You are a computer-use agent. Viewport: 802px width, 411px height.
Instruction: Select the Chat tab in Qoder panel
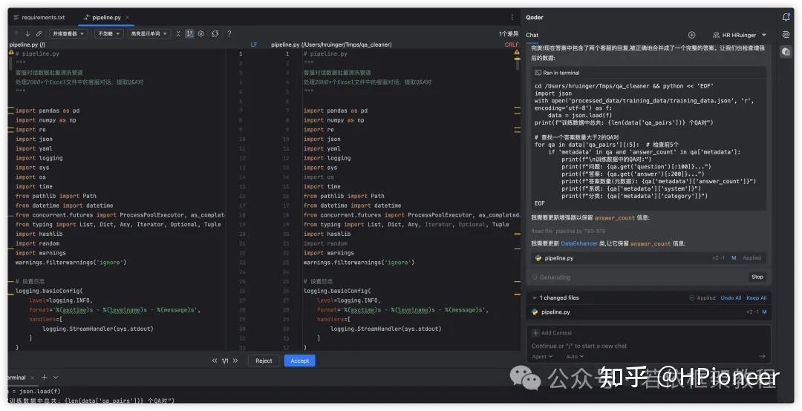532,35
